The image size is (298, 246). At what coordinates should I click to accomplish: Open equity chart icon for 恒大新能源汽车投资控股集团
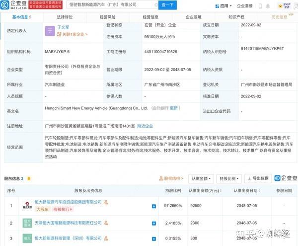(x=106, y=202)
